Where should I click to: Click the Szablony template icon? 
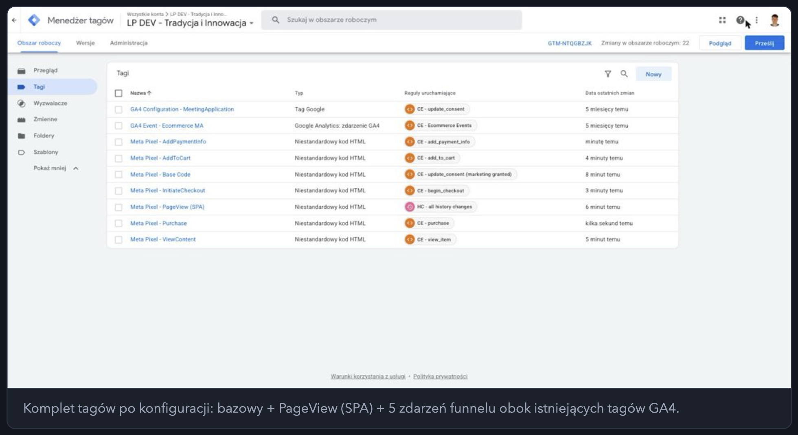tap(22, 152)
